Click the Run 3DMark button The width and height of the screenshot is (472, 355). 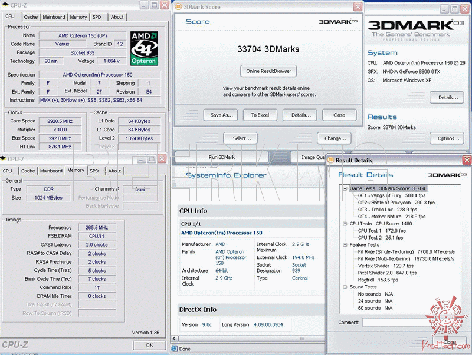coord(222,157)
